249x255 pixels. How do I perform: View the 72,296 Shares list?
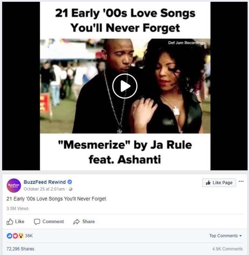coord(20,249)
